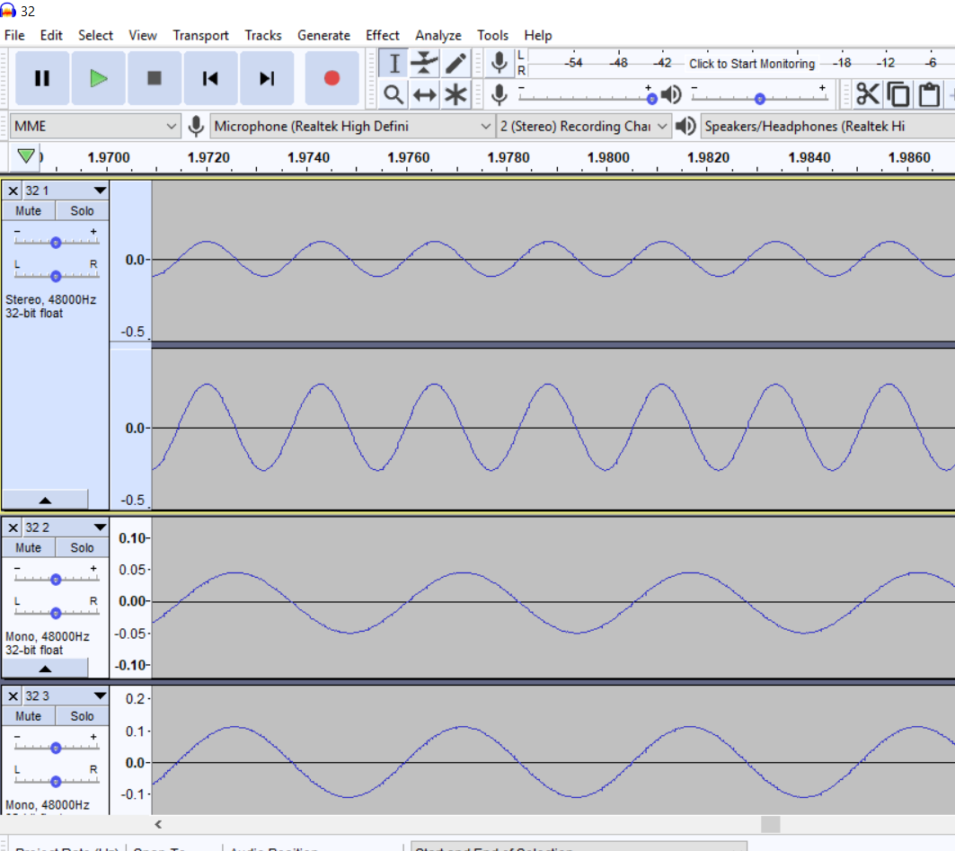The width and height of the screenshot is (955, 851).
Task: Open the Analyze menu
Action: tap(438, 35)
